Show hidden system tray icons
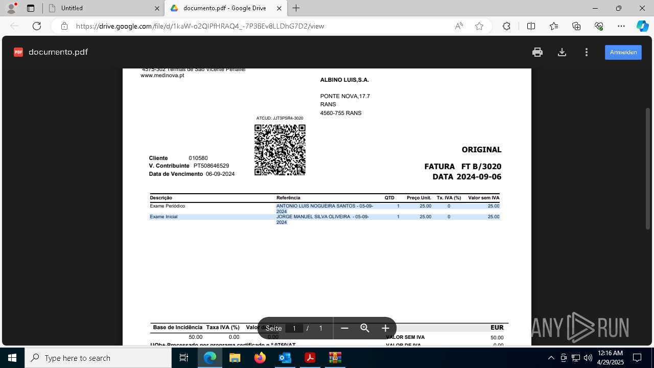The height and width of the screenshot is (368, 654). point(551,358)
